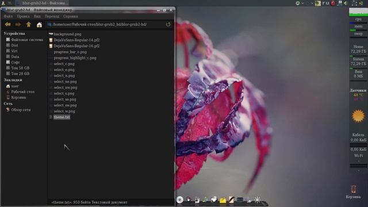Click the background.png thumbnail icon
The width and height of the screenshot is (368, 207).
(x=51, y=34)
